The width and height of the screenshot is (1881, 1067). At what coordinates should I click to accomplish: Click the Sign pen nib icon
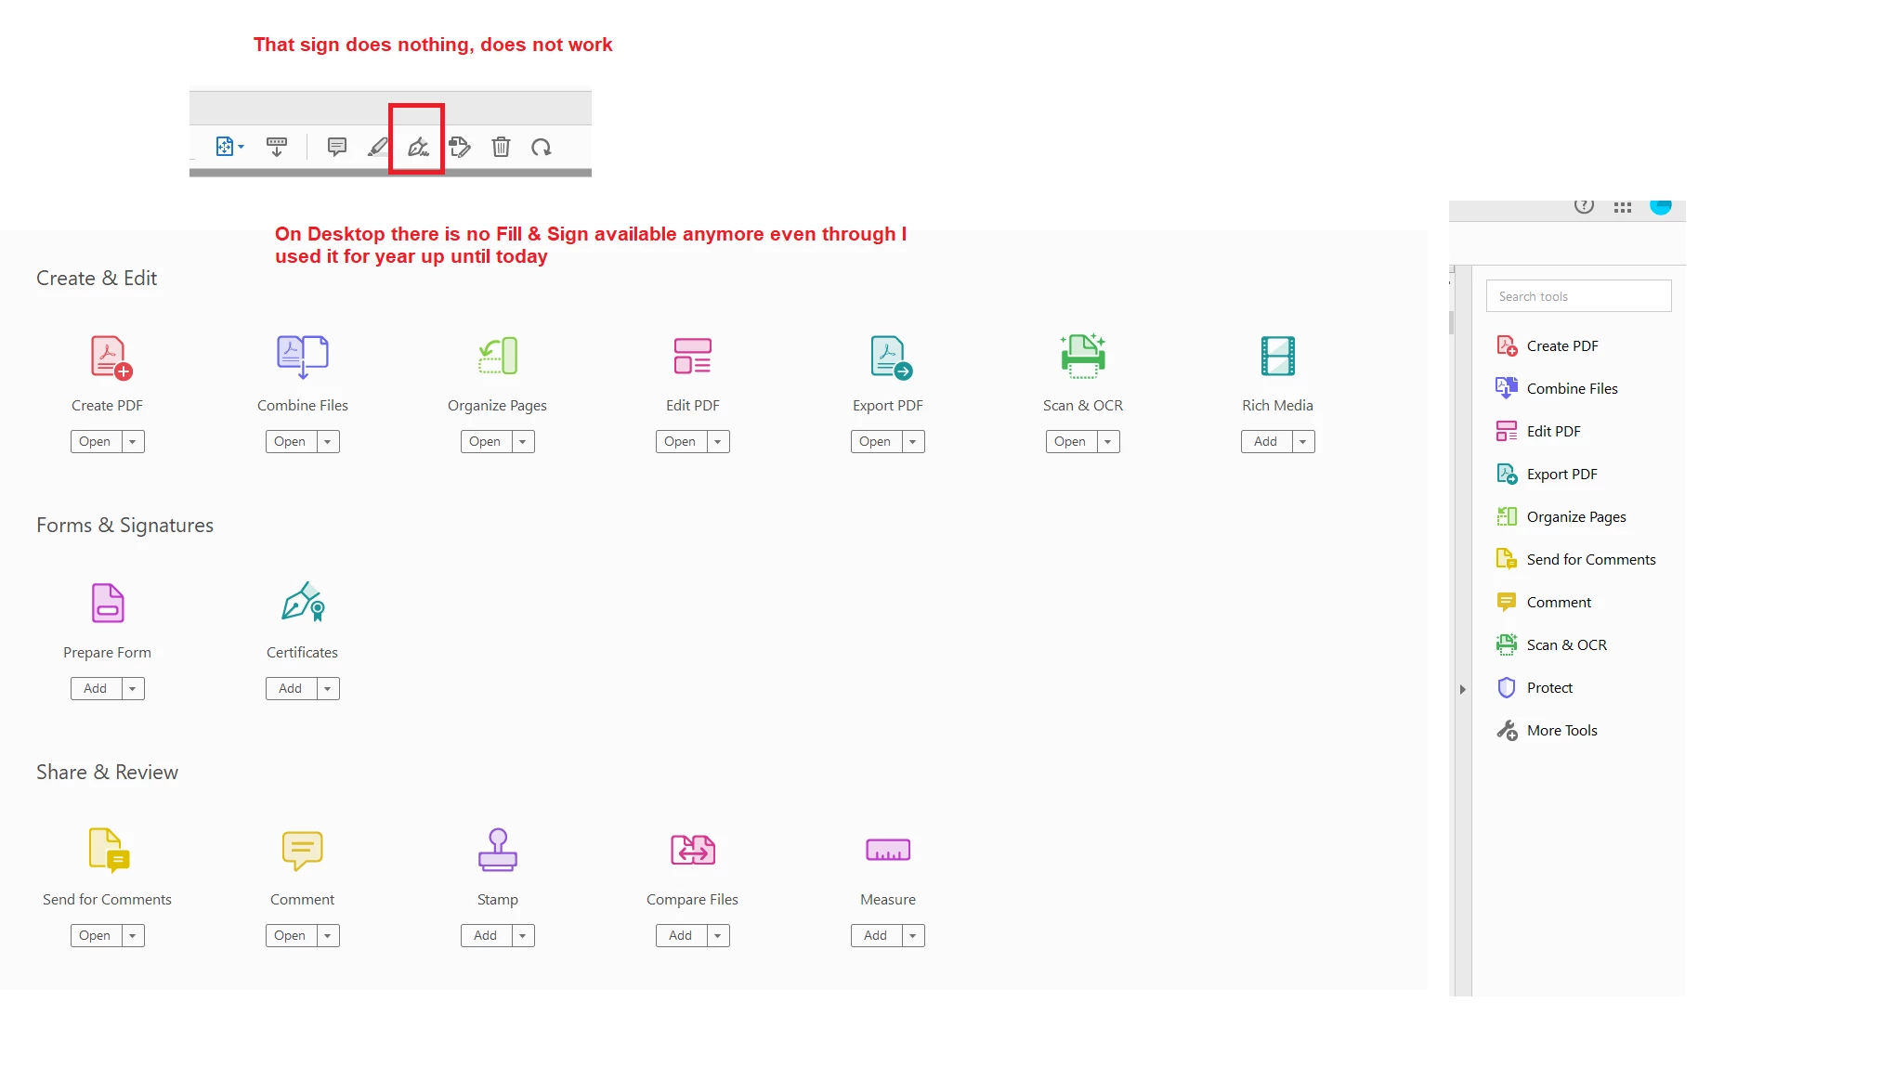pos(418,147)
